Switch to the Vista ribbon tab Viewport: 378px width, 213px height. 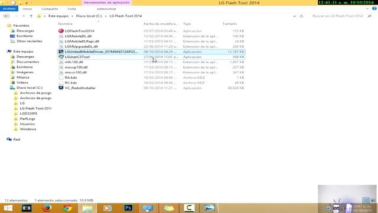[x=71, y=9]
